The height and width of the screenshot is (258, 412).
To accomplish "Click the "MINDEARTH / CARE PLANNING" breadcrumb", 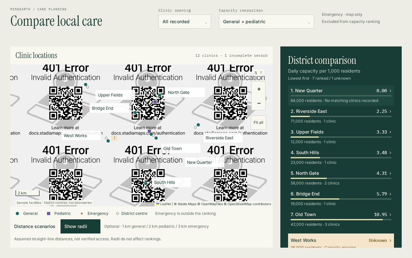I will click(38, 9).
